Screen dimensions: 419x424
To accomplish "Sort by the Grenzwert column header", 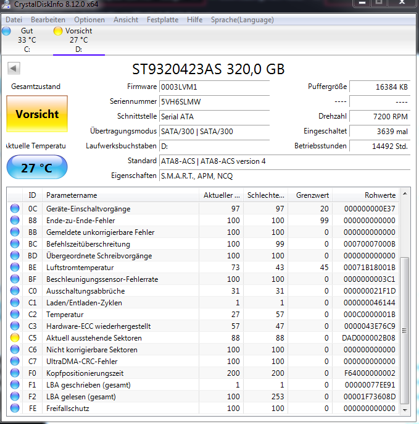I will click(310, 195).
